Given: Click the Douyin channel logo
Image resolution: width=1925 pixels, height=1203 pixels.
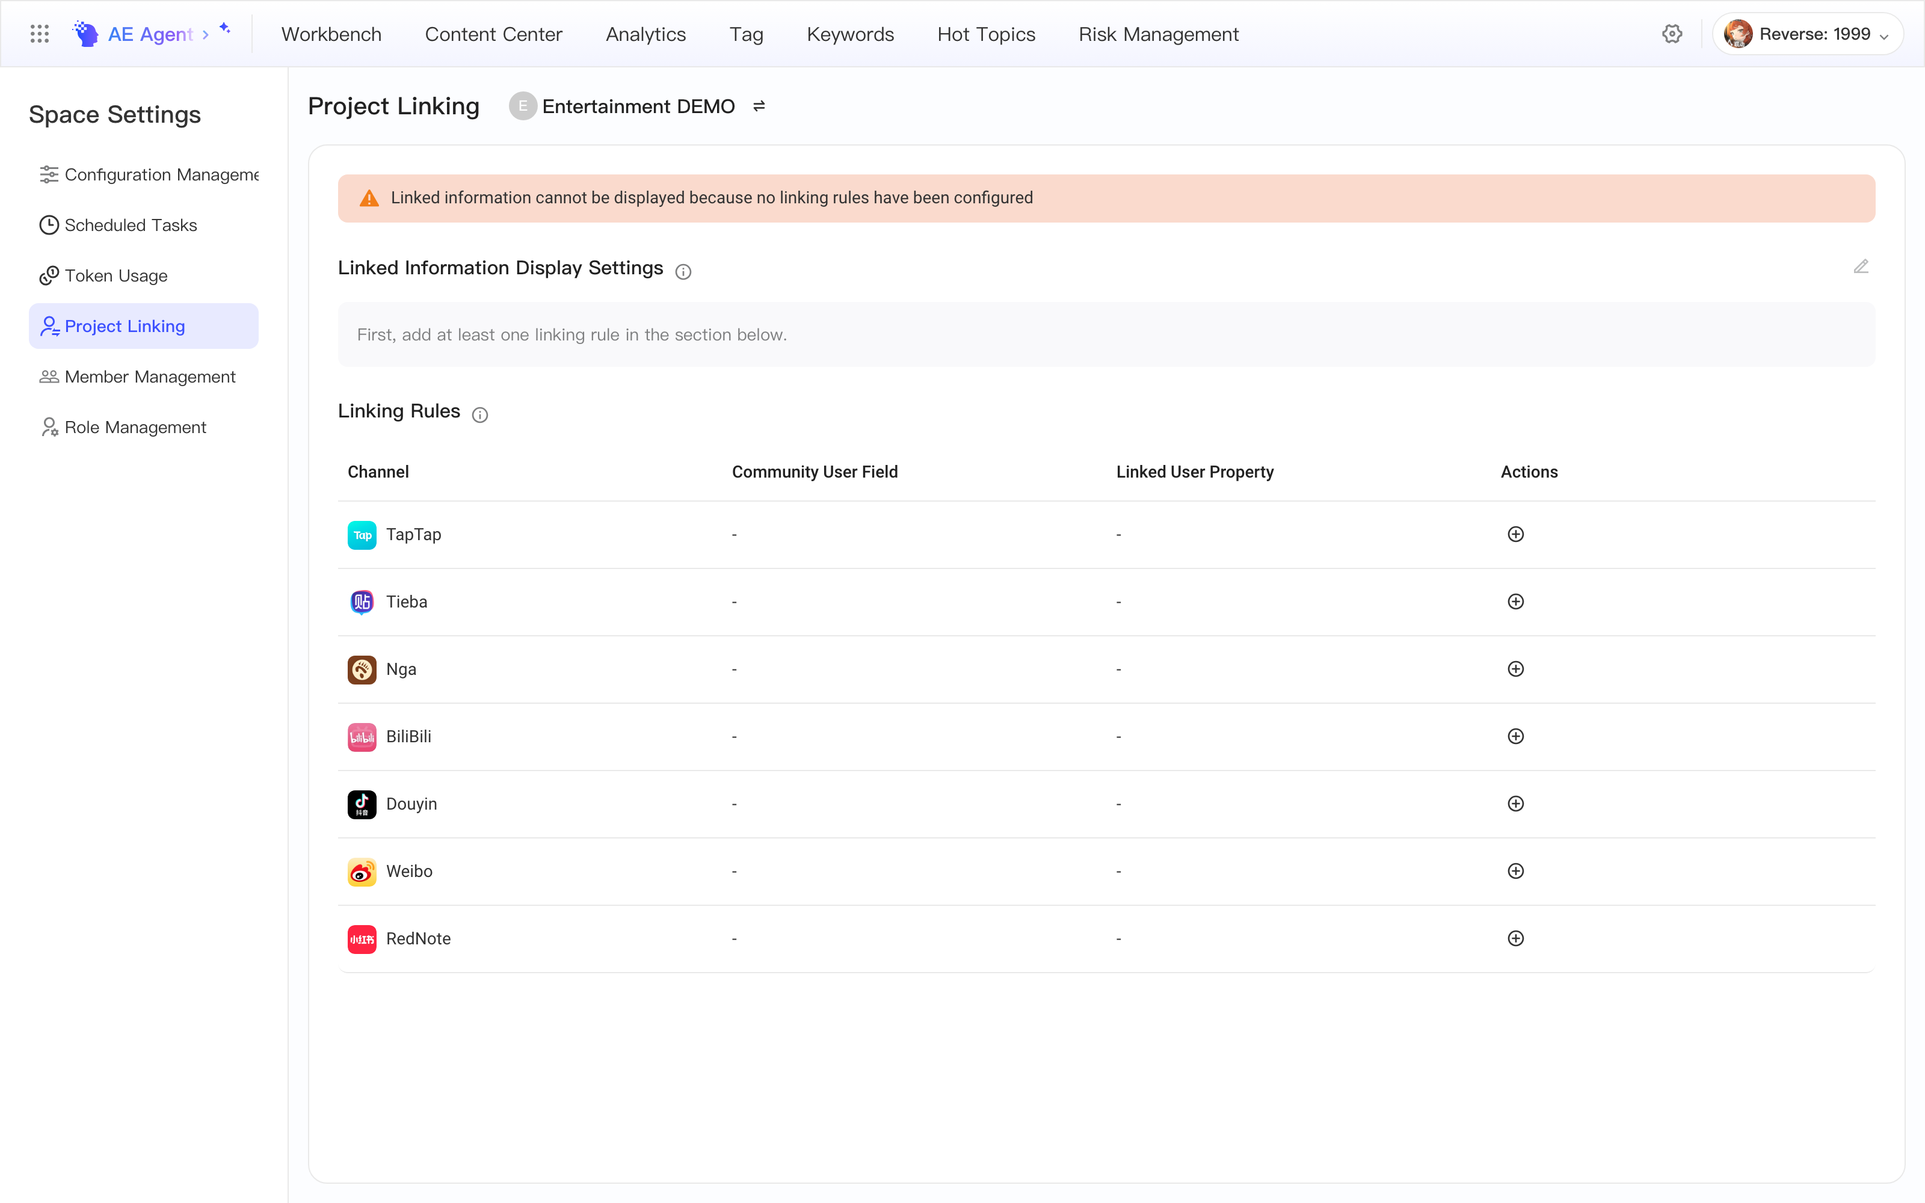Looking at the screenshot, I should [x=362, y=804].
